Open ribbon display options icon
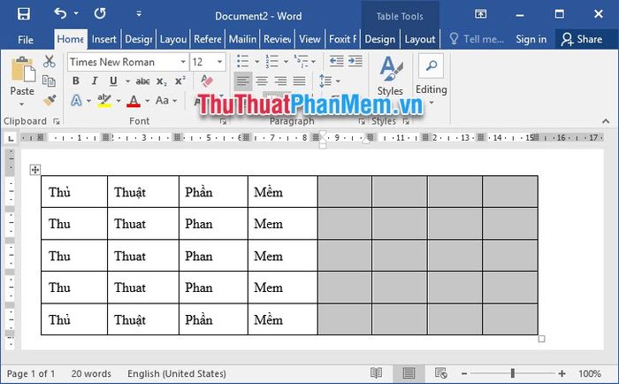 [480, 14]
